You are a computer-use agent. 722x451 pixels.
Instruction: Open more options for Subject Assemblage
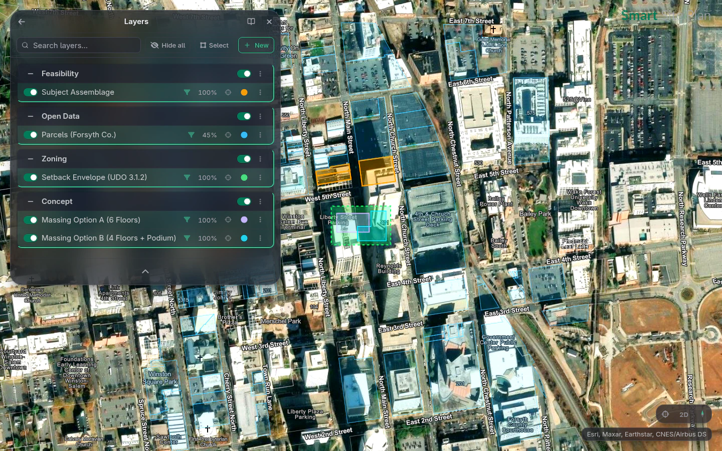coord(260,92)
